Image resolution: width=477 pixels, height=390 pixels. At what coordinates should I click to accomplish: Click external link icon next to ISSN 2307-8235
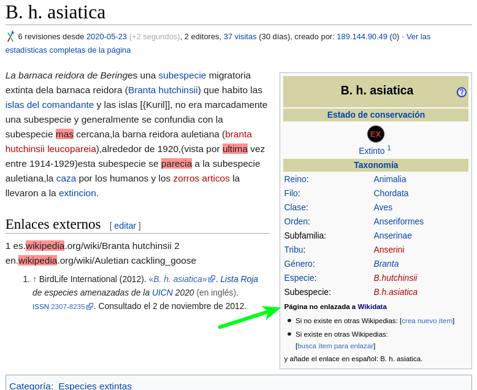(90, 307)
